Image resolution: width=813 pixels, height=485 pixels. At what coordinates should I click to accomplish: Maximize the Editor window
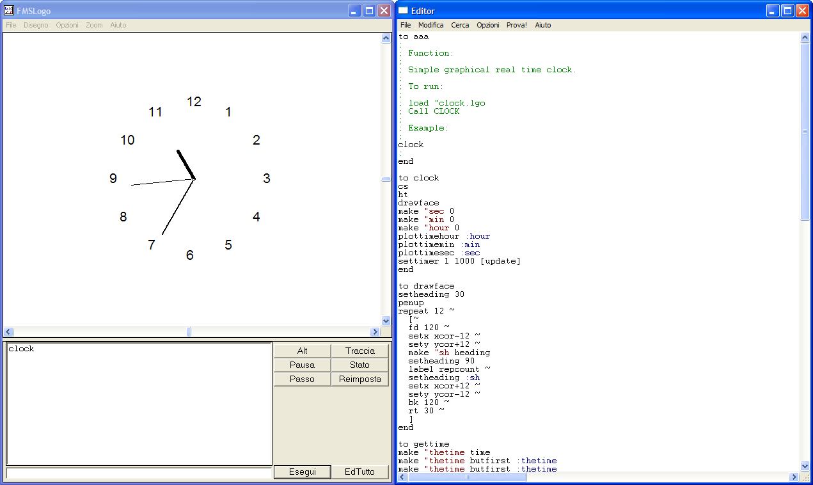(x=788, y=11)
